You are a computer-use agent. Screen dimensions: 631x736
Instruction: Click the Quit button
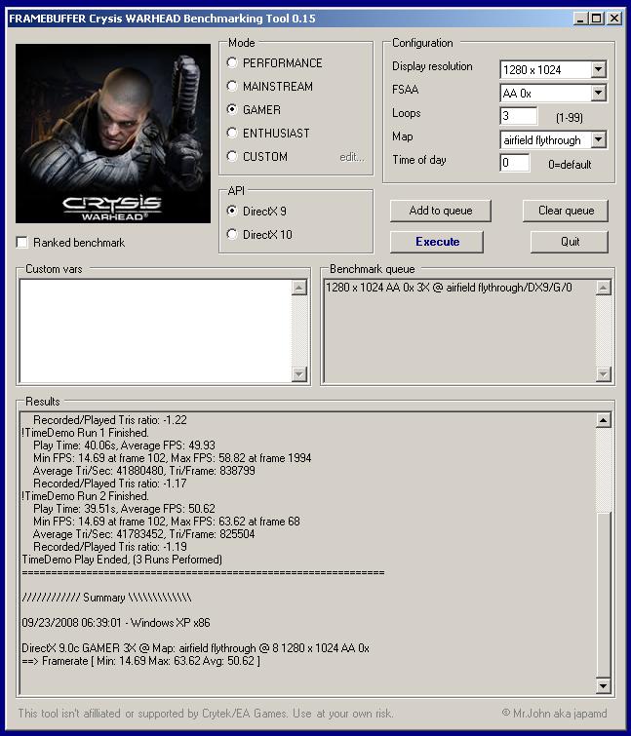tap(570, 242)
